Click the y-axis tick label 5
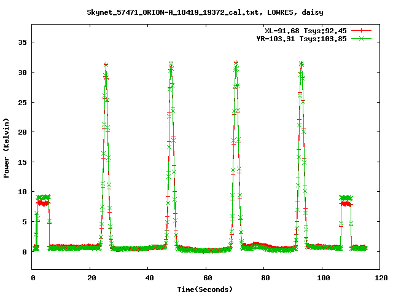Viewport: 393px width, 295px height. coord(25,222)
